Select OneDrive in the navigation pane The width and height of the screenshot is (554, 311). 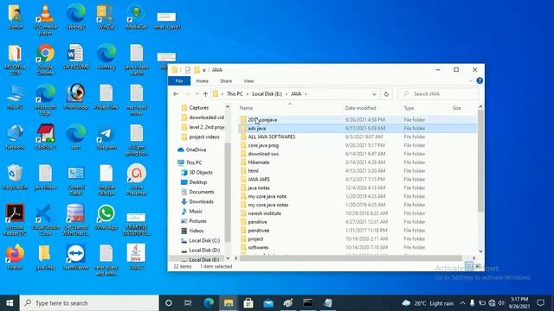coord(196,149)
